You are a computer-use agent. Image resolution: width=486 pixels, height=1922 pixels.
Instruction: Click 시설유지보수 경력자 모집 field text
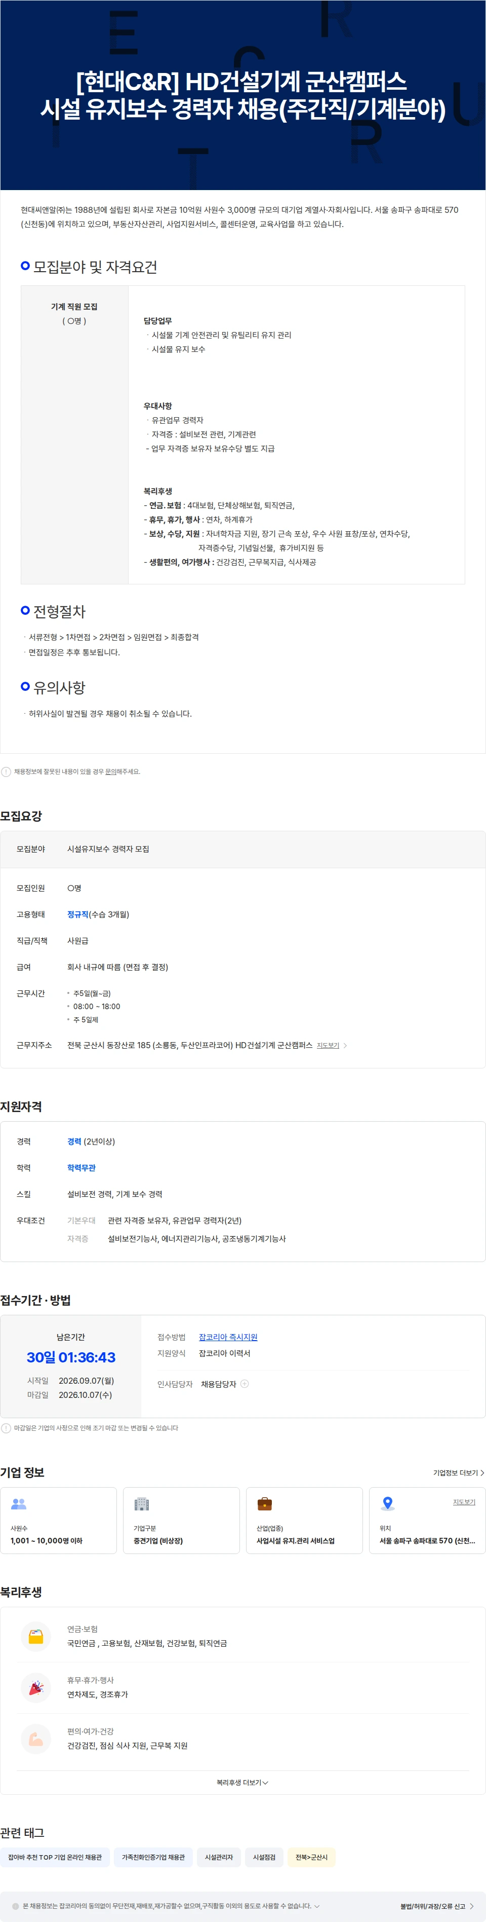tap(108, 849)
